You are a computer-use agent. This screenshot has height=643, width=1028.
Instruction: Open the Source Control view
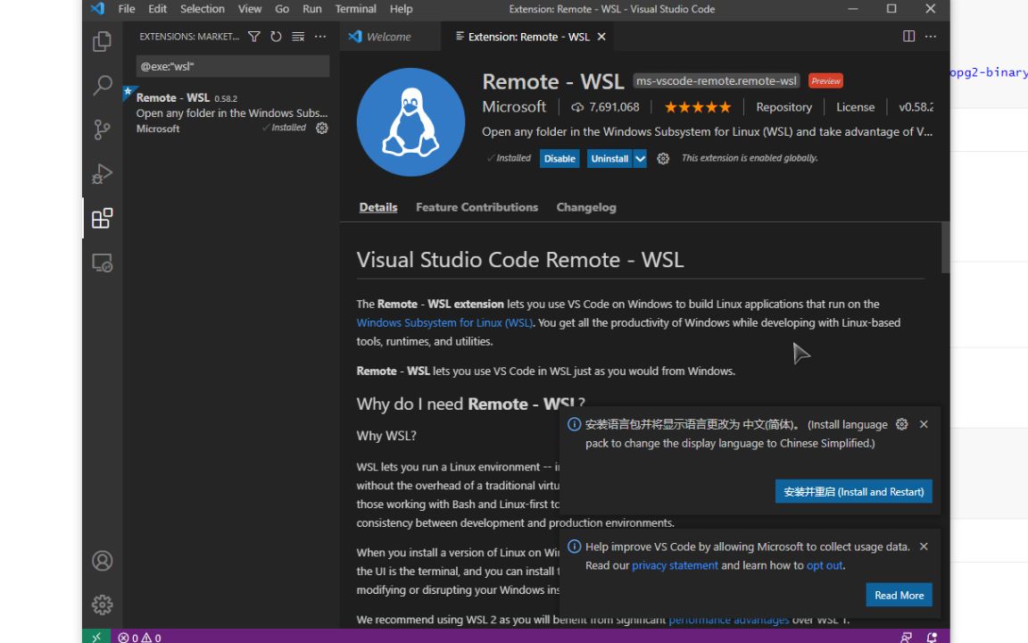[103, 129]
